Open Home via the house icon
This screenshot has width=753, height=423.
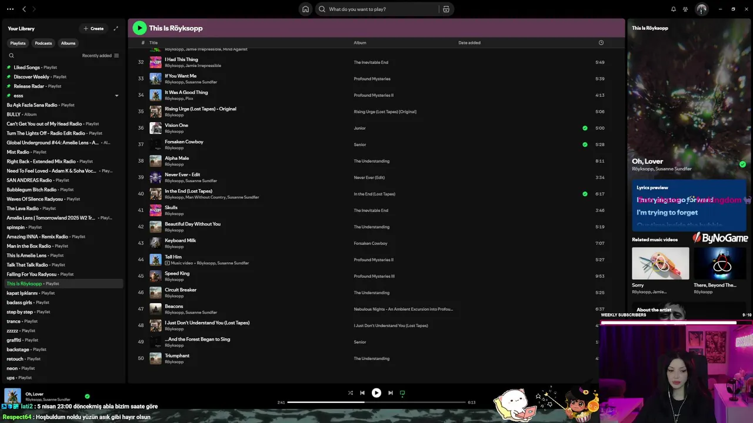305,9
